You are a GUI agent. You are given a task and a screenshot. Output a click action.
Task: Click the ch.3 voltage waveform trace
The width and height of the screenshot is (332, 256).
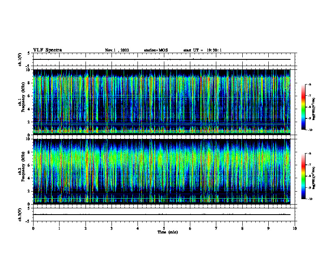(162, 215)
